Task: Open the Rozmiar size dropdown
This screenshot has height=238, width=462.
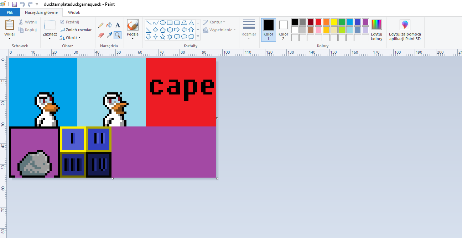Action: point(249,30)
